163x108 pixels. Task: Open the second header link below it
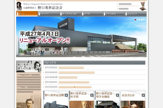[124, 9]
